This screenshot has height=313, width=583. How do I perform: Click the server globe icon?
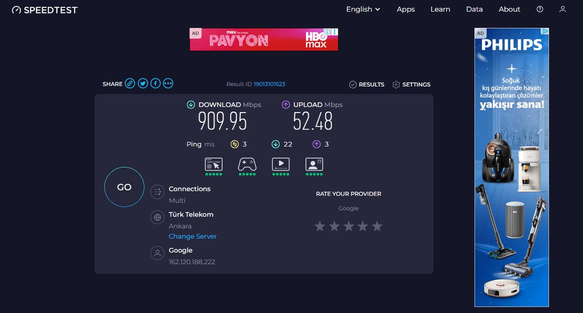point(157,217)
